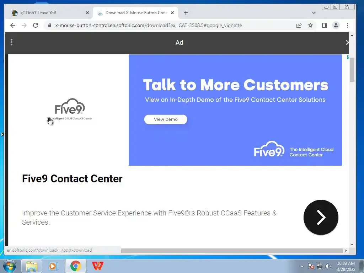The height and width of the screenshot is (273, 364).
Task: Open a new browser tab
Action: click(x=186, y=13)
